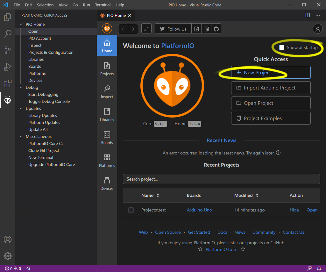Open PlatformIO Facebook page icon
Screen dimensions: 326x272
[196, 29]
